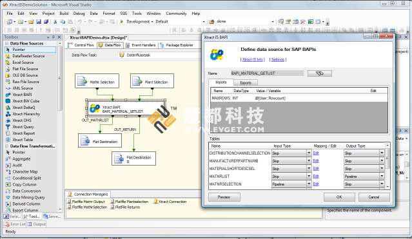Select Xtract Query toolbox item
The width and height of the screenshot is (412, 239).
coord(23,127)
